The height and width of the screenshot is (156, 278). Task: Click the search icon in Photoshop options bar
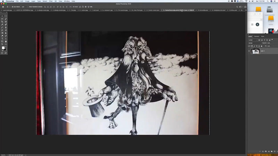click(x=237, y=7)
